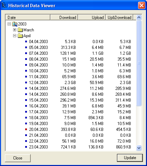Screen dimensions: 147x166
Task: Expand the March month node
Action: 14,30
